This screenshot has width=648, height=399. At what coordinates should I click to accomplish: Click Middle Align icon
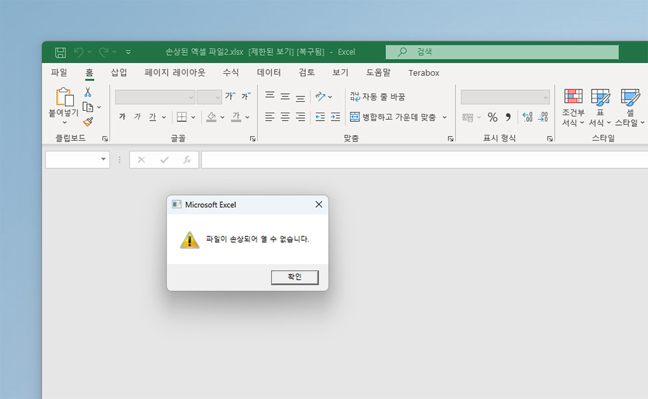pyautogui.click(x=285, y=97)
